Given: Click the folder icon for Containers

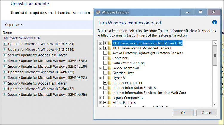Looking at the screenshot, I should click(109, 58).
